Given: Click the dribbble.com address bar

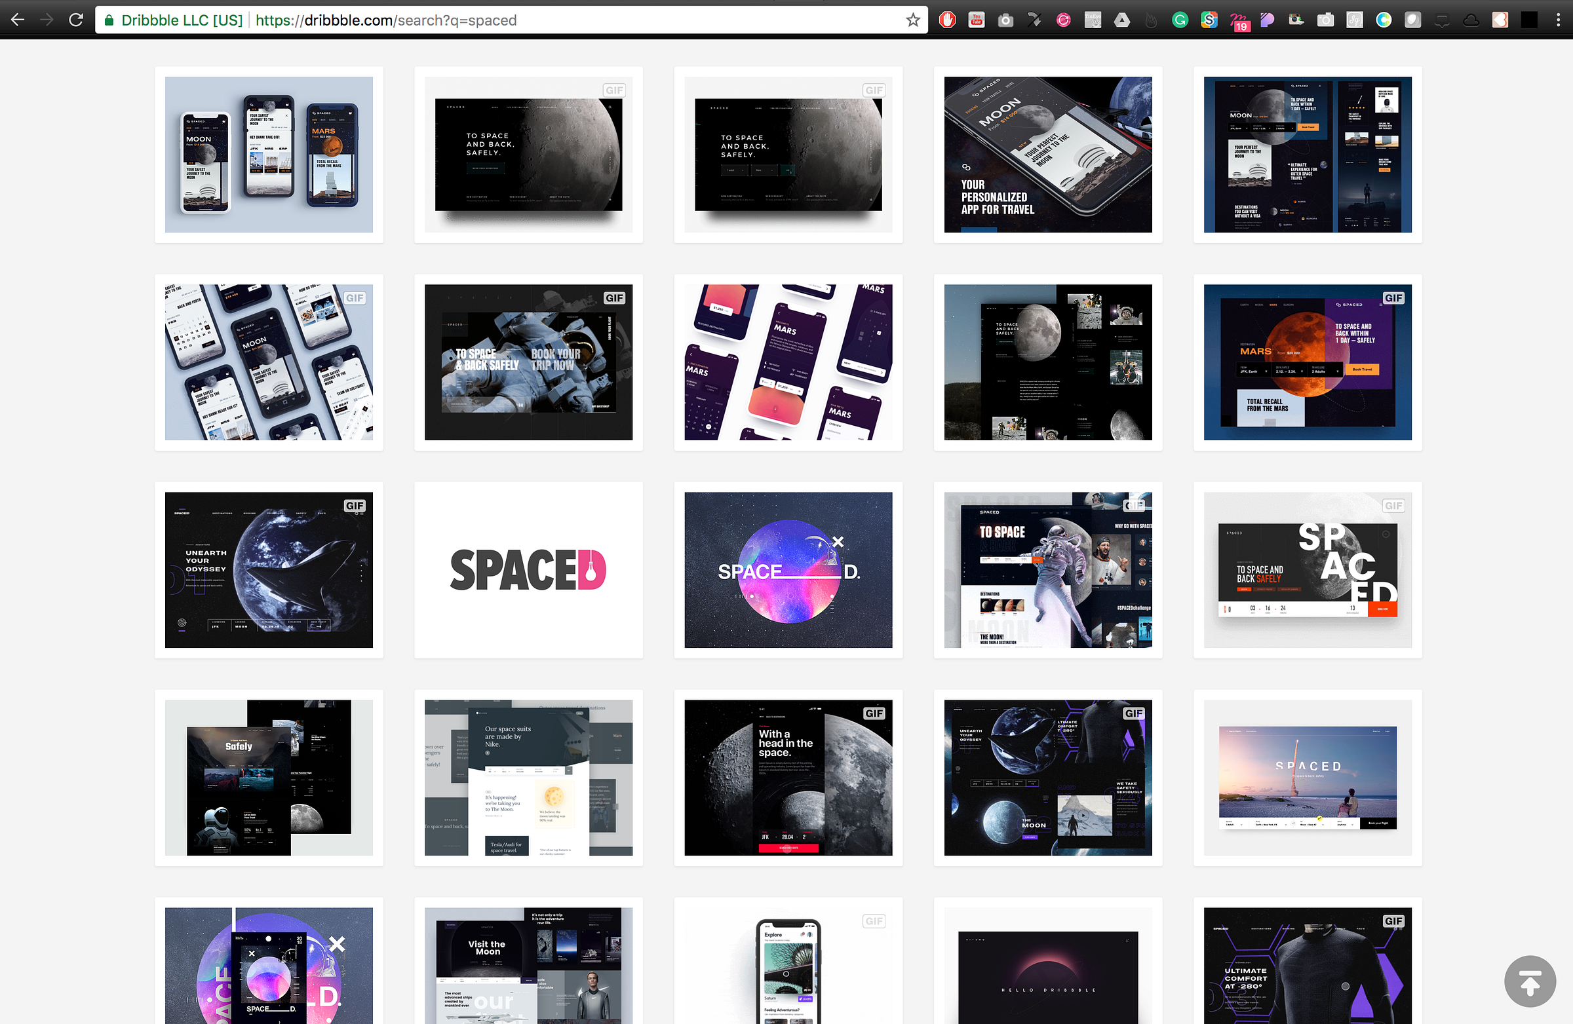Looking at the screenshot, I should [x=529, y=20].
